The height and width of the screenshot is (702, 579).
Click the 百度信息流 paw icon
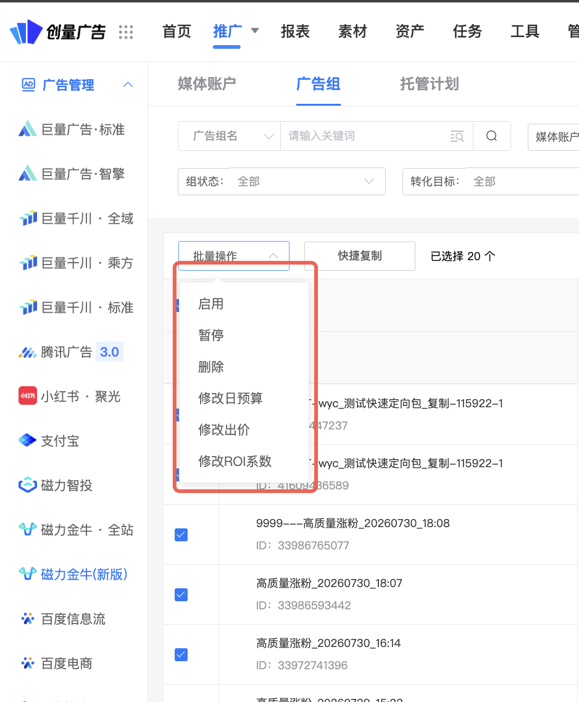27,619
